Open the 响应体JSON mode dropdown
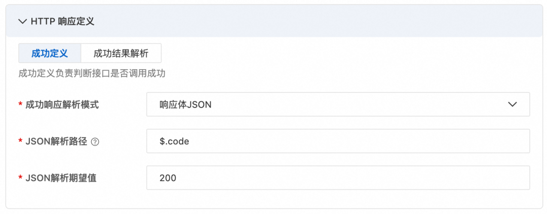The image size is (547, 214). 338,104
